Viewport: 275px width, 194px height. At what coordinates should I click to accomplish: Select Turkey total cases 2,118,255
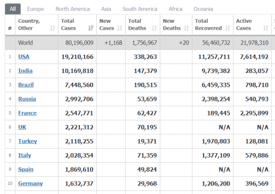(79, 141)
